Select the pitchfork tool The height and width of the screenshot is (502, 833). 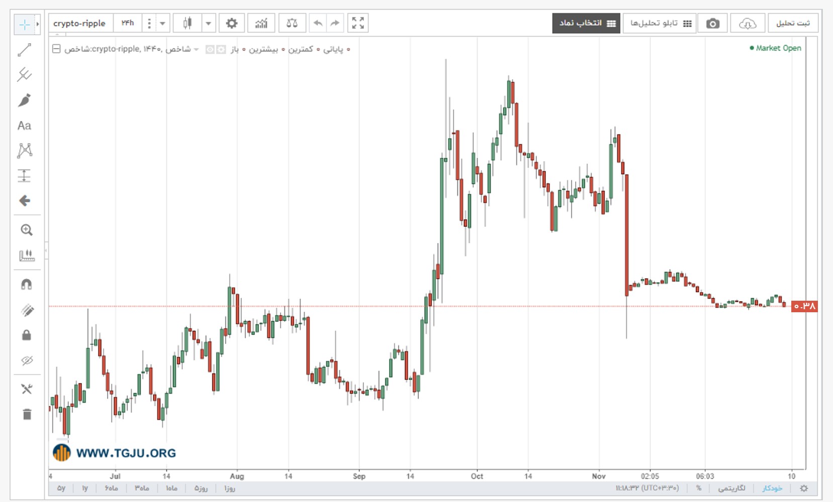click(x=24, y=75)
